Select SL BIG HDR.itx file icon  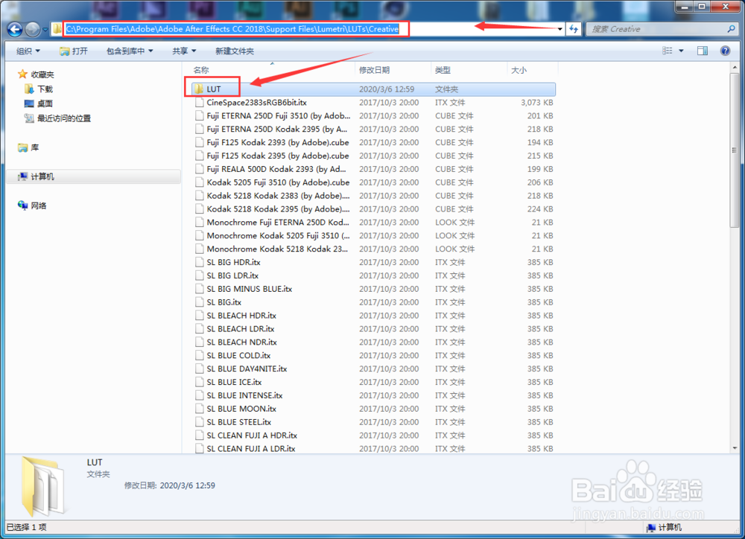tap(200, 262)
